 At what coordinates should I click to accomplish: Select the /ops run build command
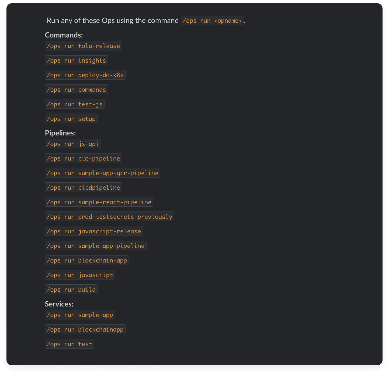pos(71,289)
